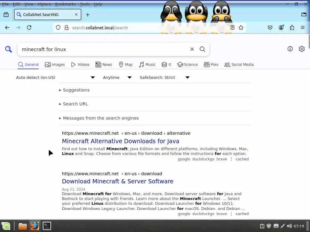This screenshot has height=232, width=310.
Task: Open the file manager from the taskbar
Action: (x=22, y=226)
